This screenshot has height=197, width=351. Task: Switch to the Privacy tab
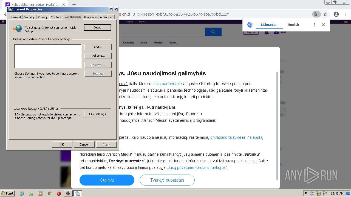coord(43,17)
